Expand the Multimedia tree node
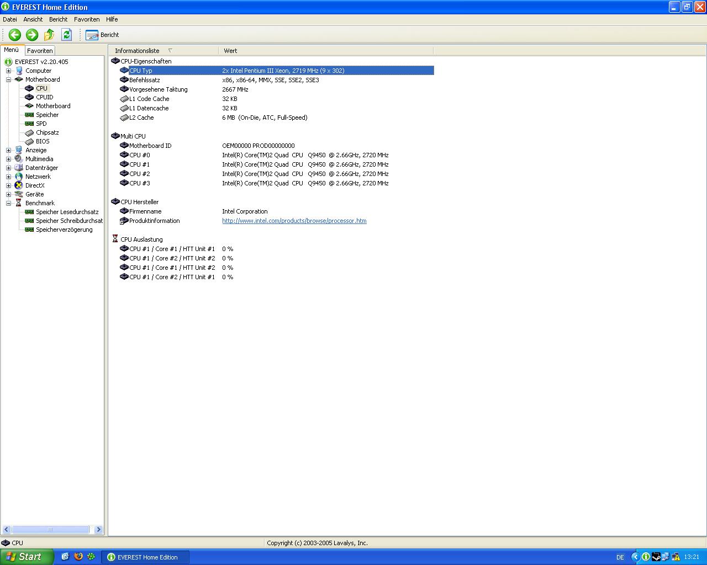 tap(8, 159)
